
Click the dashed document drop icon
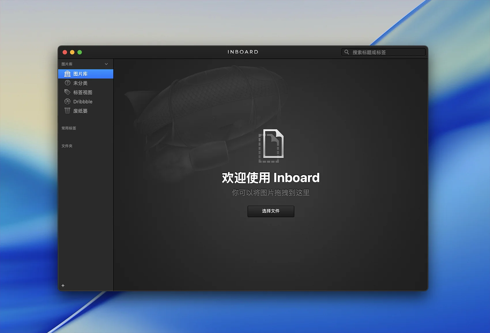pos(271,146)
